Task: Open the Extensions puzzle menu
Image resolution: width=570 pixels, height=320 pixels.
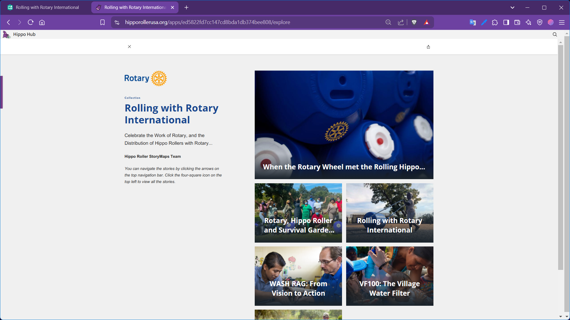Action: [495, 22]
